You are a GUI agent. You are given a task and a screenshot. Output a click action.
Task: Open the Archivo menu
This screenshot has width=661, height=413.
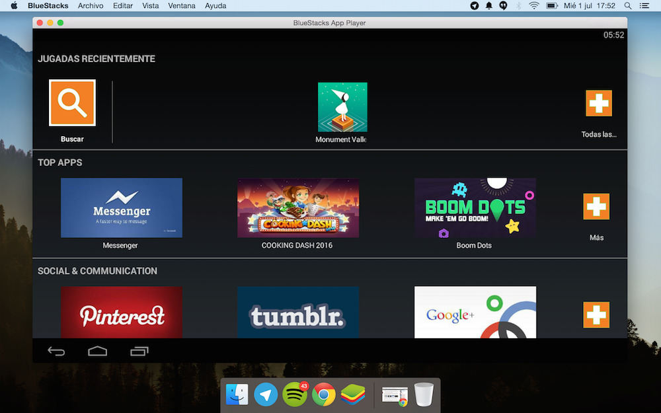[x=91, y=6]
